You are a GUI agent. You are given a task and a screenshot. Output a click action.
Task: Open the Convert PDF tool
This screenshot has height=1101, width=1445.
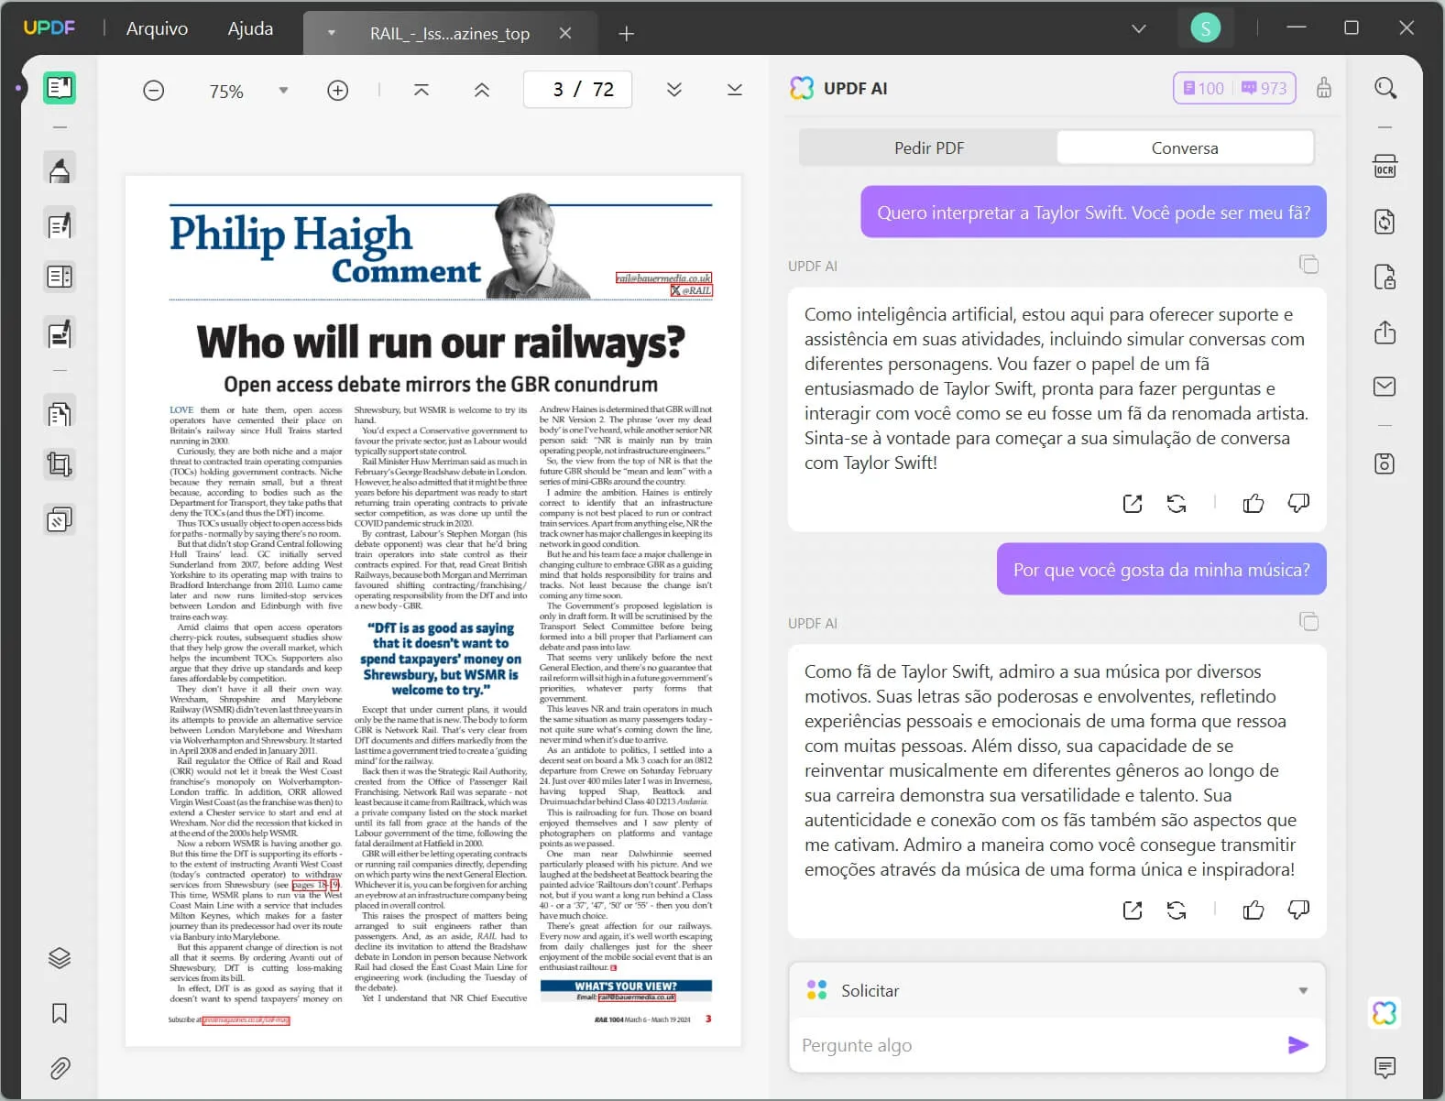point(1385,222)
